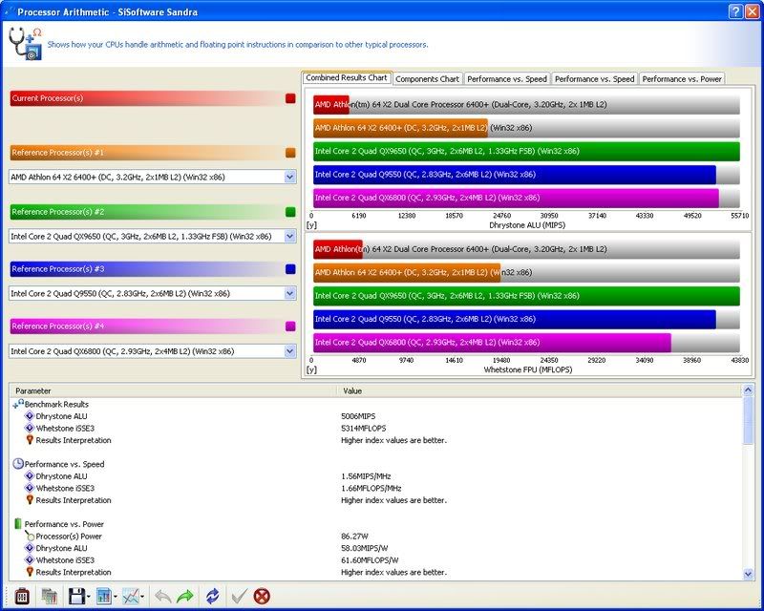764x611 pixels.
Task: Open the AMD Athlon 64 X2 6400+ dropdown
Action: [290, 177]
